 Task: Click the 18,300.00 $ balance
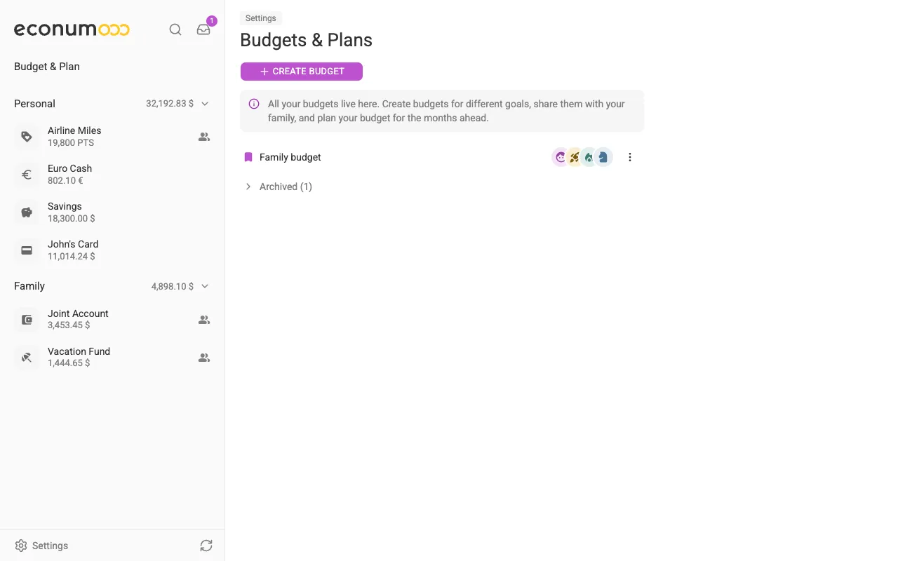(72, 219)
